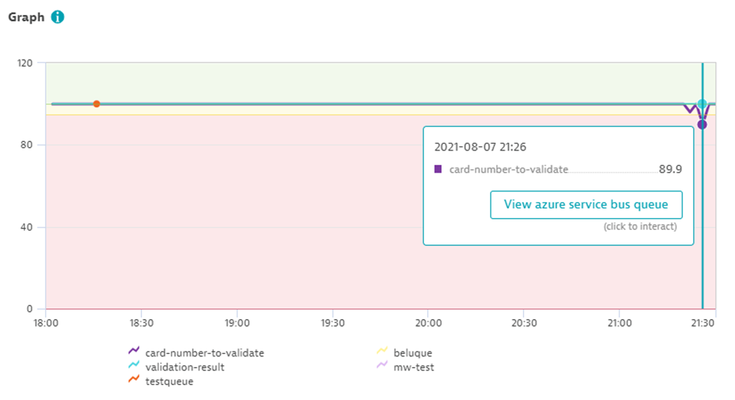The height and width of the screenshot is (400, 735).
Task: Click mw-test legend line icon
Action: 382,364
